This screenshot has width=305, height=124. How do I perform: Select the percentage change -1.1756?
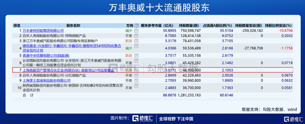286,48
